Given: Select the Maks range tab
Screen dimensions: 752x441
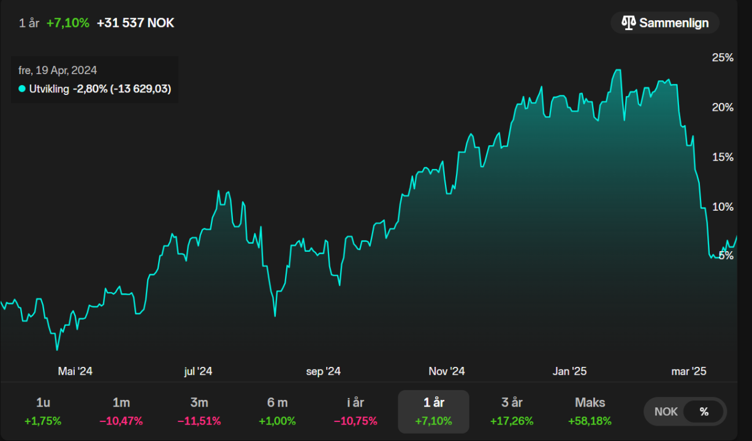Looking at the screenshot, I should tap(590, 412).
